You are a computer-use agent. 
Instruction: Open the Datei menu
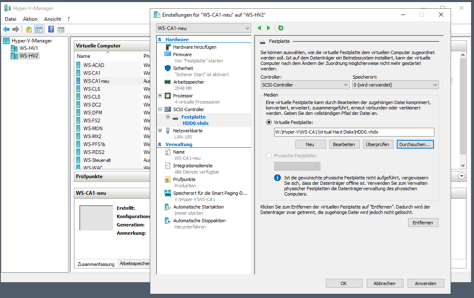[10, 19]
